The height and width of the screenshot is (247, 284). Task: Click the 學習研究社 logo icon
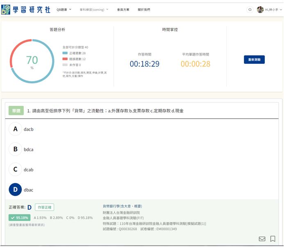pos(7,9)
